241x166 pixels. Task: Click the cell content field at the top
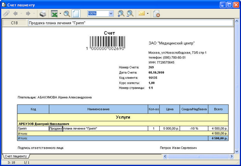[x=131, y=23]
